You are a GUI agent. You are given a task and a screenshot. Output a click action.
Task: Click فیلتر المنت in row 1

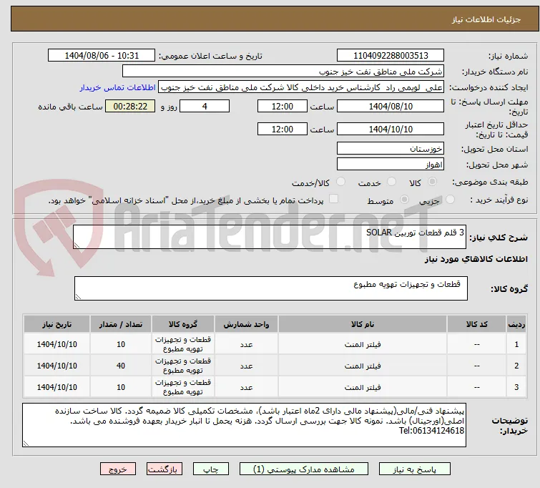tap(363, 344)
